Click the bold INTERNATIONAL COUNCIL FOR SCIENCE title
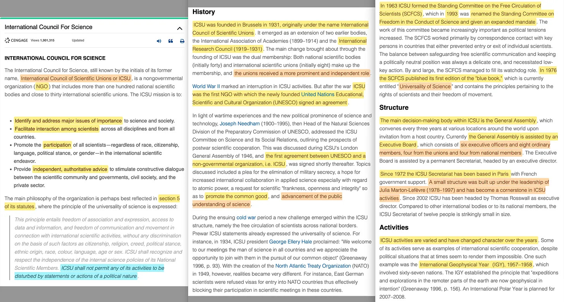 point(55,58)
